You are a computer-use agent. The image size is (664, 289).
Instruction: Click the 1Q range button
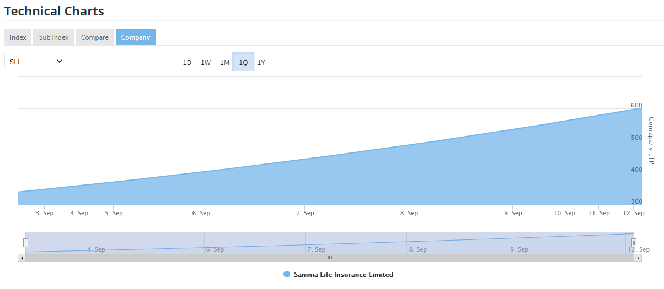click(243, 63)
